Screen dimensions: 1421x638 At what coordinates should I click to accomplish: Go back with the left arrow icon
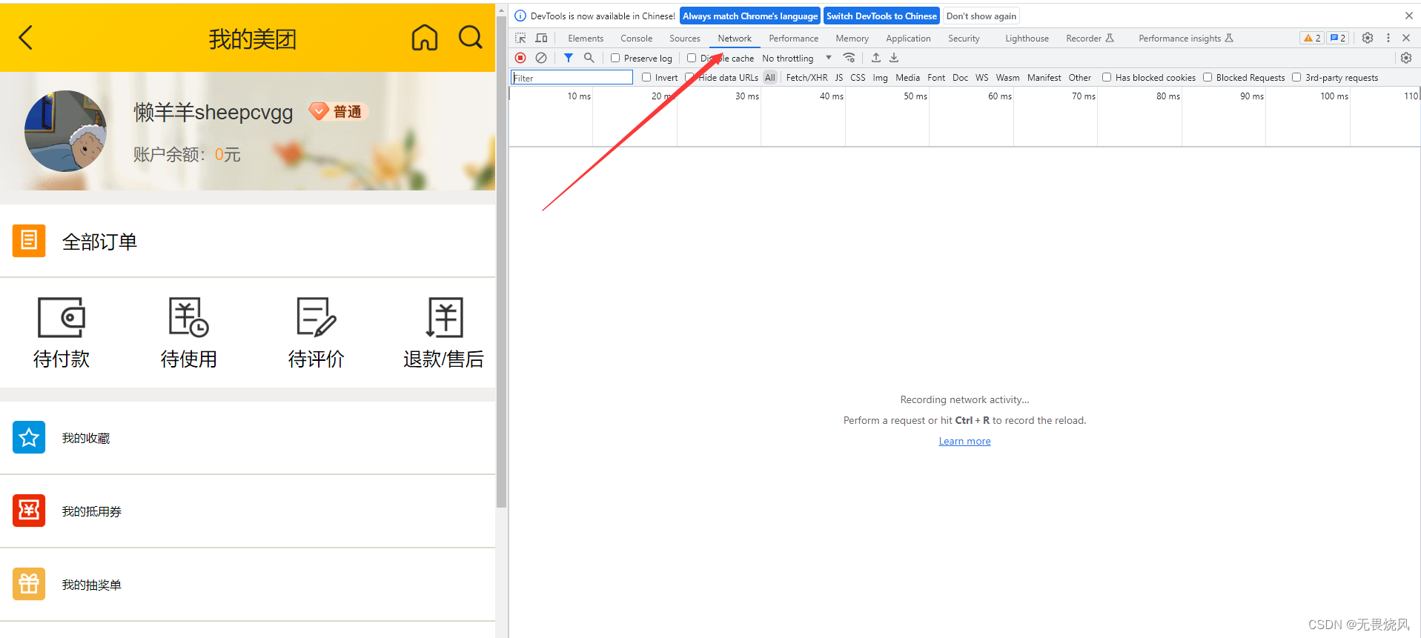click(x=26, y=38)
